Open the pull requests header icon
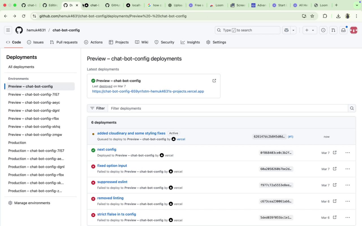This screenshot has height=226, width=362. pos(333,30)
